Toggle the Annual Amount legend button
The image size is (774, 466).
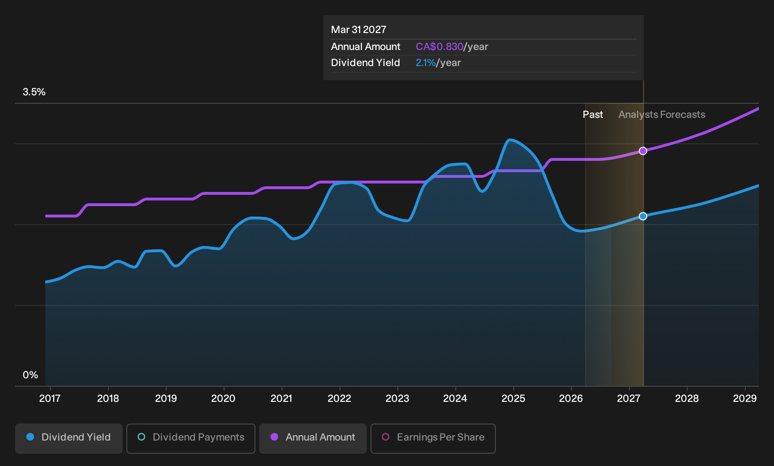pos(313,438)
